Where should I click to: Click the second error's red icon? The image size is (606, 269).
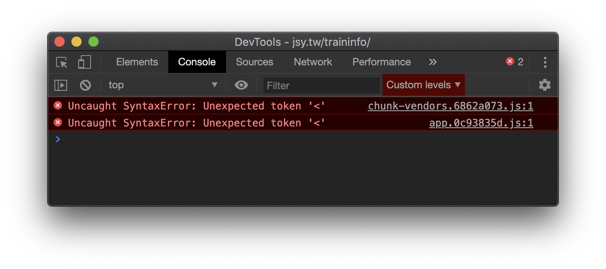58,123
